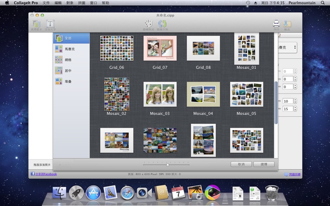Viewport: 330px width, 206px height.
Task: Click the random swap arrows icon
Action: (162, 23)
